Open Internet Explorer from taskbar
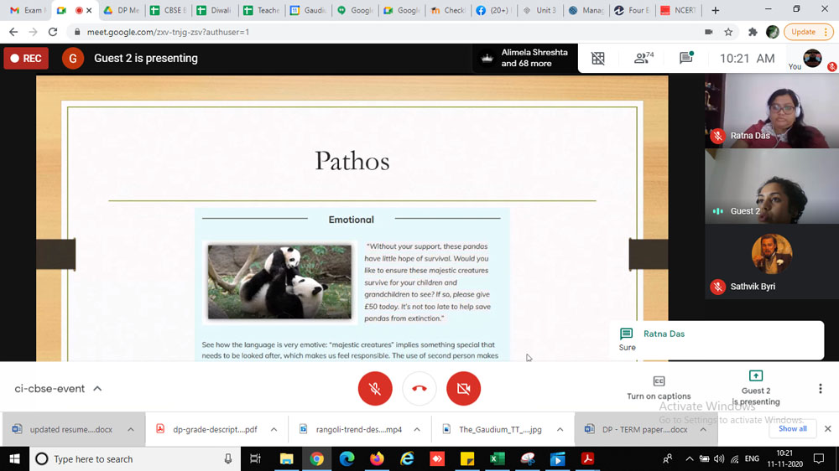Viewport: 839px width, 471px height. (407, 458)
